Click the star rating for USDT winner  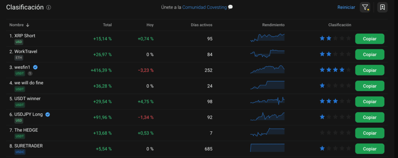(335, 101)
